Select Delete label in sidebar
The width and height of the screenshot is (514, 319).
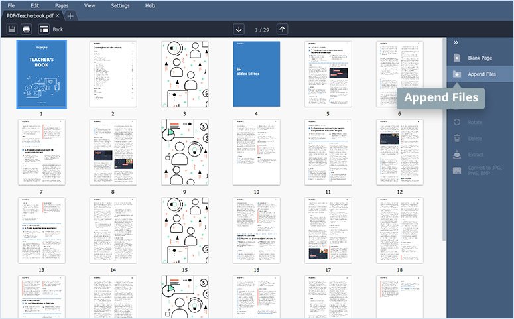coord(475,138)
